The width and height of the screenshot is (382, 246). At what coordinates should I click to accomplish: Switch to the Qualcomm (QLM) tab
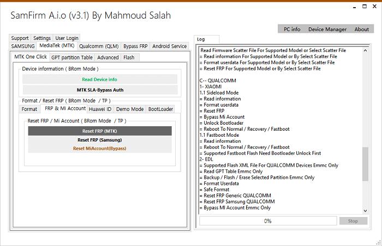(99, 46)
